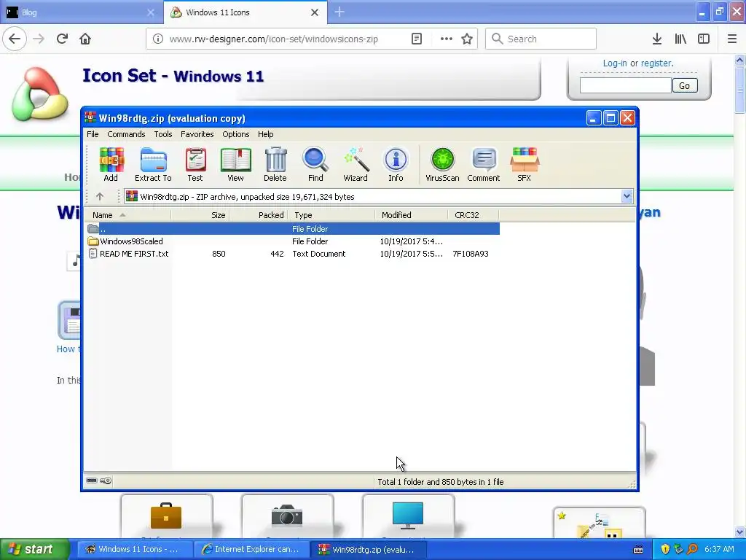Image resolution: width=746 pixels, height=560 pixels.
Task: Open the Options menu
Action: click(x=236, y=134)
